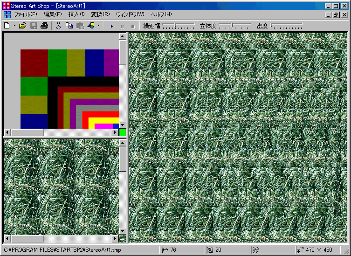This screenshot has width=351, height=256.
Task: Click the Open file folder icon
Action: [23, 26]
